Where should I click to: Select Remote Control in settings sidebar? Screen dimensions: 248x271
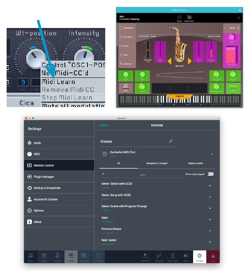click(x=59, y=165)
